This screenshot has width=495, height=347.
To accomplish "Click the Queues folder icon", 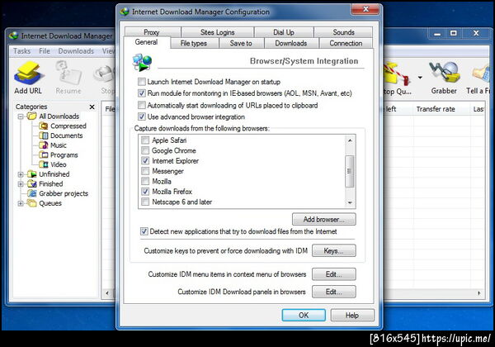I will coord(31,203).
